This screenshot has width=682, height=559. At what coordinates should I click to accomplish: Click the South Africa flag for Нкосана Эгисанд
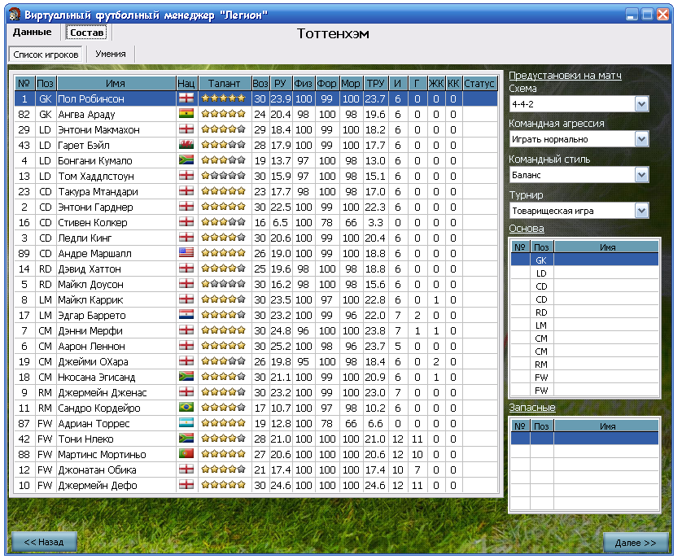(186, 376)
